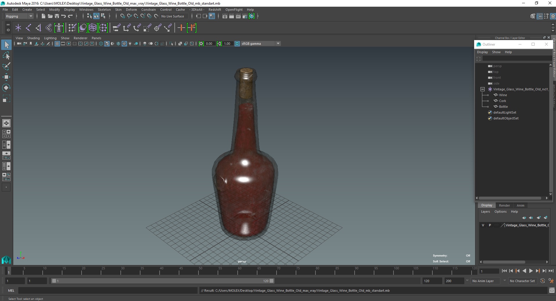
Task: Click Outliner horizontal scrollbar
Action: coord(510,198)
